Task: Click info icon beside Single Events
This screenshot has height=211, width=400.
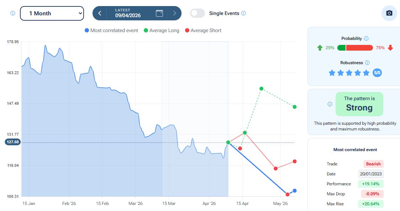Action: pyautogui.click(x=243, y=13)
